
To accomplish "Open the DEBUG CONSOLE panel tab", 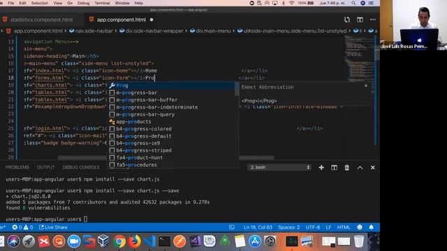I will point(81,167).
